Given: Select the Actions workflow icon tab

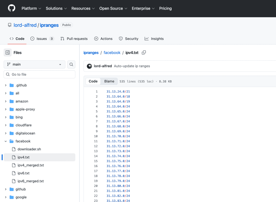Looking at the screenshot, I should tap(96, 39).
